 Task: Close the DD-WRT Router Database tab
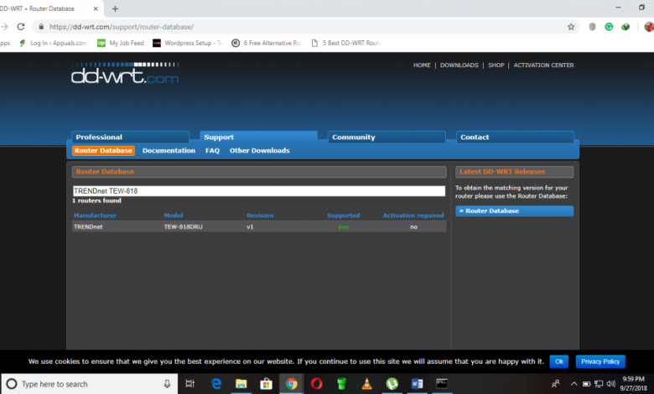[x=96, y=8]
